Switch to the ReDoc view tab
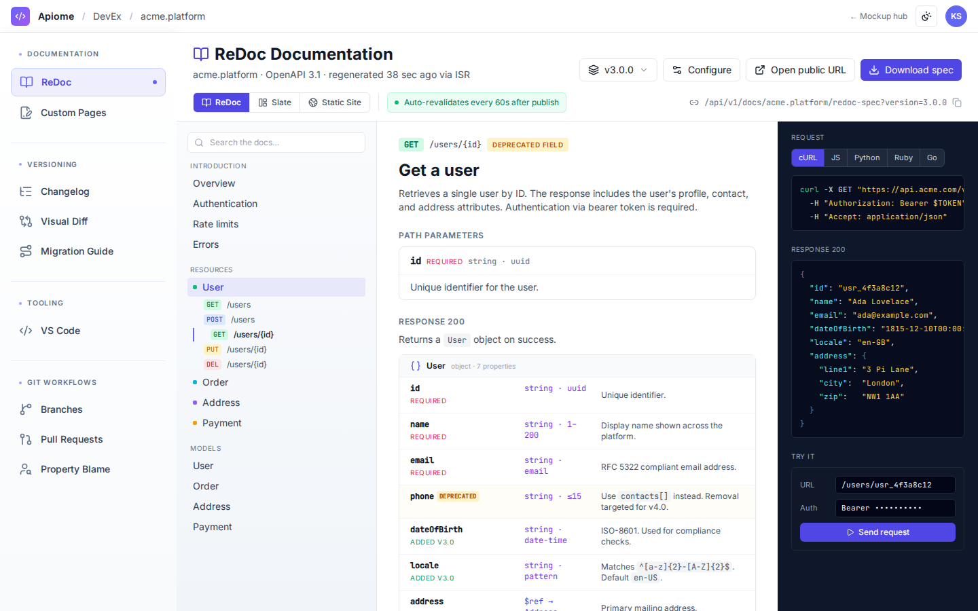978x611 pixels. point(221,103)
